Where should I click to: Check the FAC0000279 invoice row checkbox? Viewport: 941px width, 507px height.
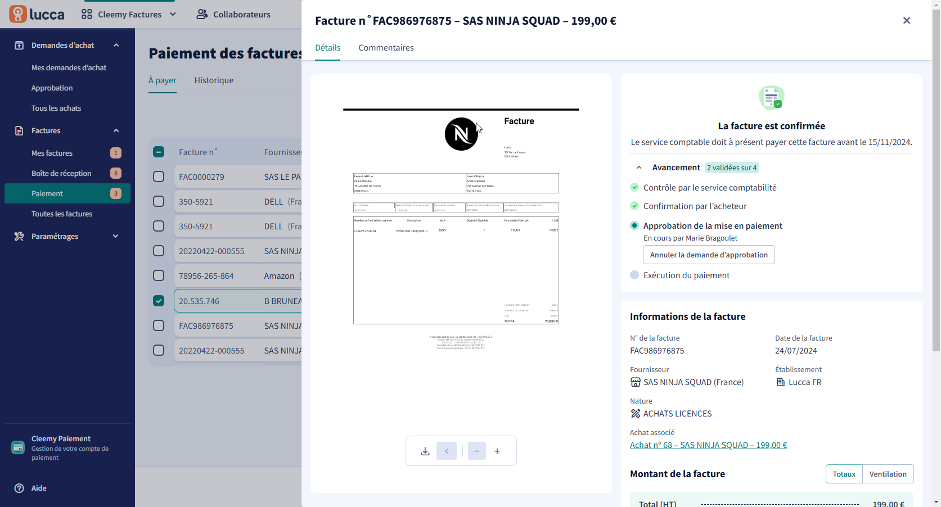[159, 176]
